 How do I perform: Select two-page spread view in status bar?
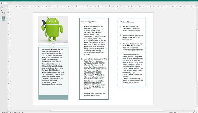click(175, 112)
